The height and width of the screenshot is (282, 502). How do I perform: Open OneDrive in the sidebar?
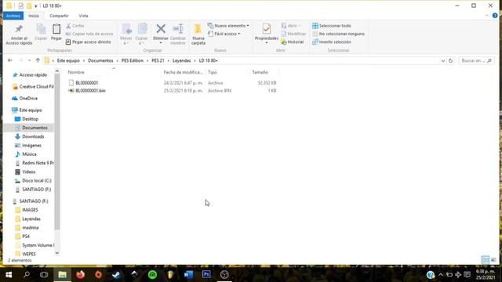click(28, 98)
